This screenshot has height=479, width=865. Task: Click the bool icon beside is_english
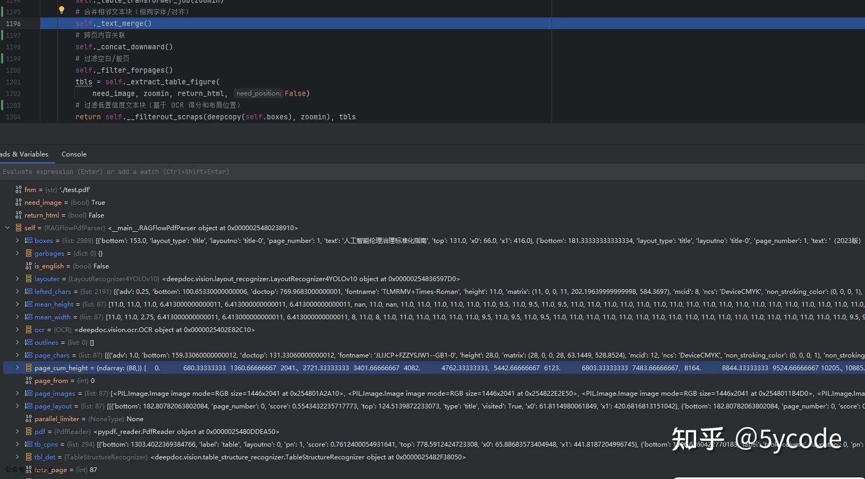(x=29, y=266)
